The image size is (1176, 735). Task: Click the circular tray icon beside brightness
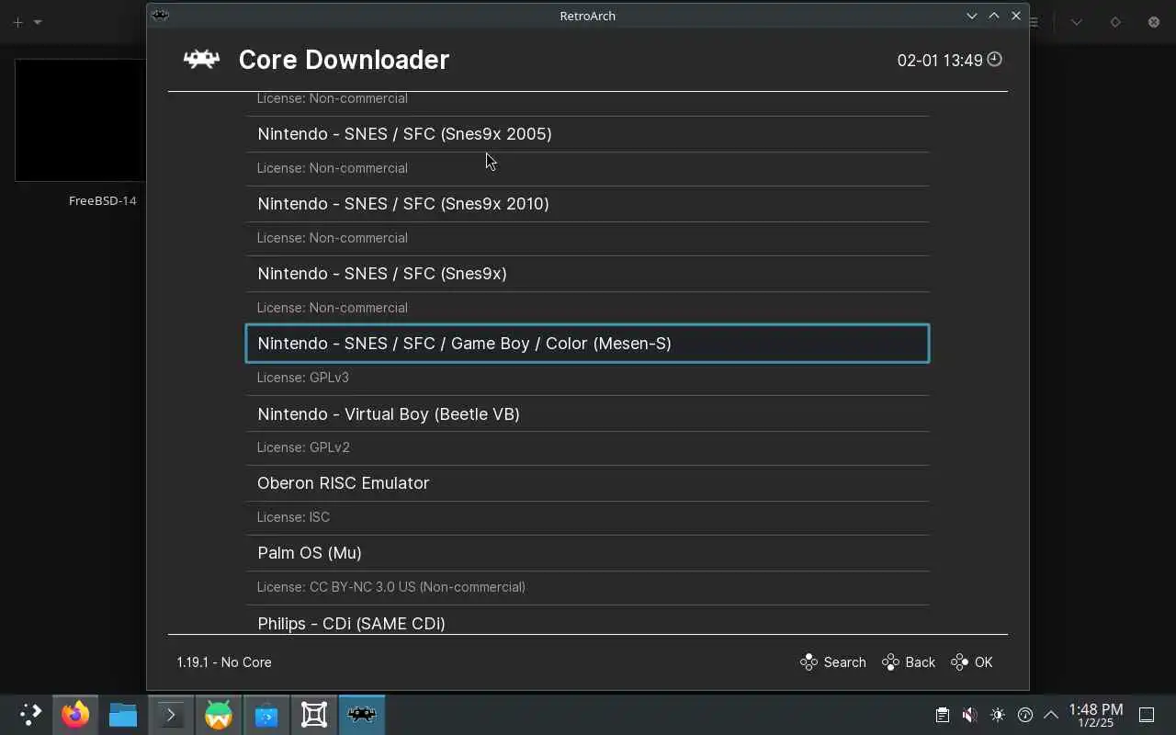point(1025,715)
